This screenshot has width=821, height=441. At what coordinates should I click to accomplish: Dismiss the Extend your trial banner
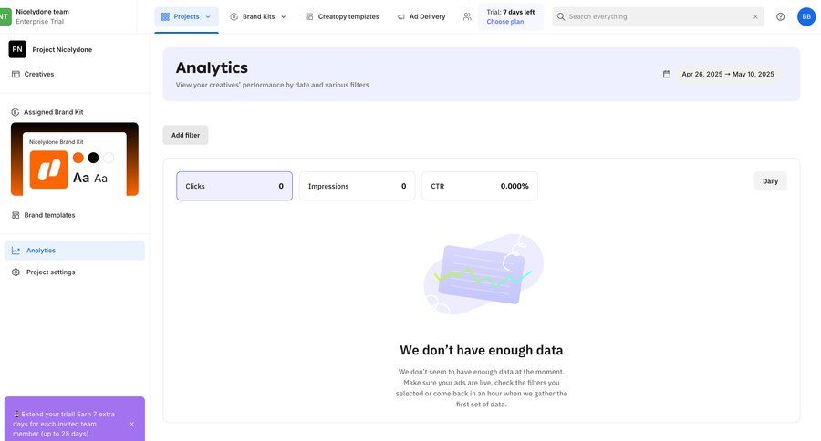pyautogui.click(x=132, y=425)
